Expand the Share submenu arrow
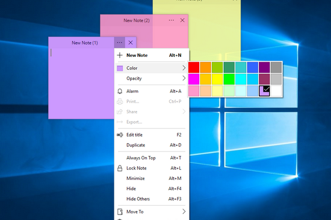Image resolution: width=331 pixels, height=220 pixels. [x=184, y=111]
